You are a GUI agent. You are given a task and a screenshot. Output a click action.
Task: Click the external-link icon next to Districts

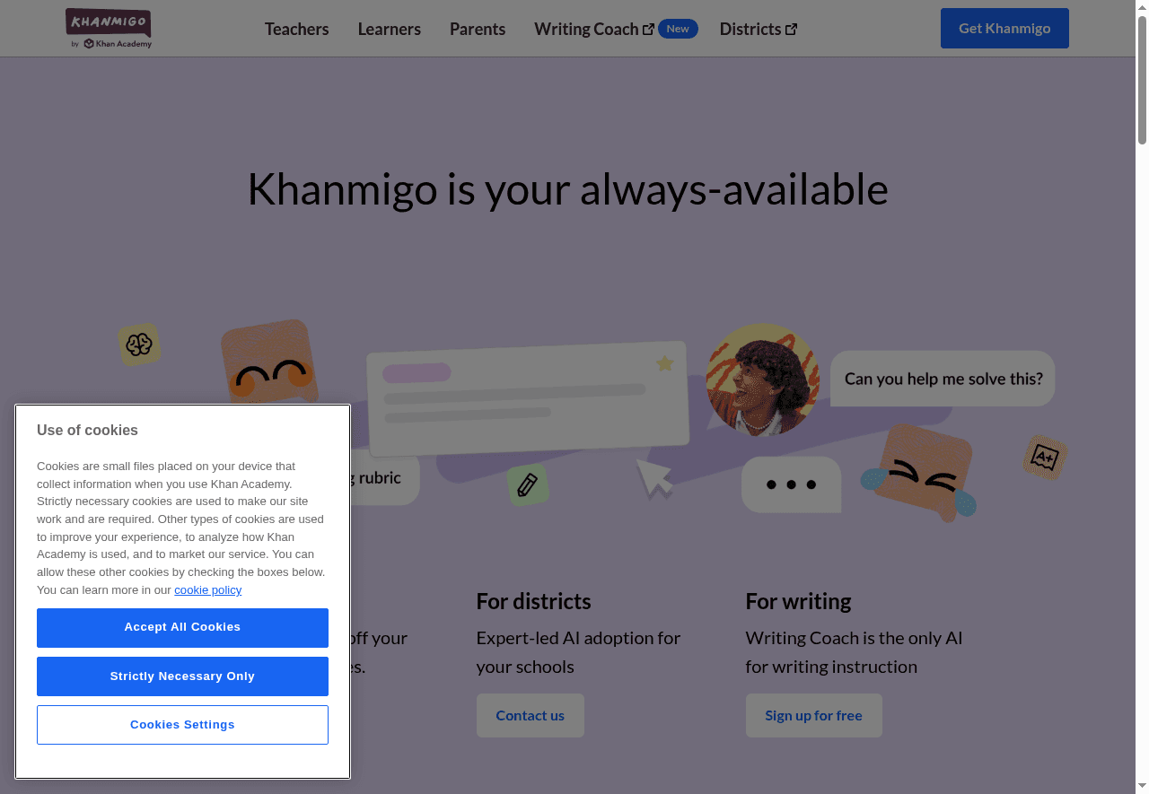click(x=792, y=28)
